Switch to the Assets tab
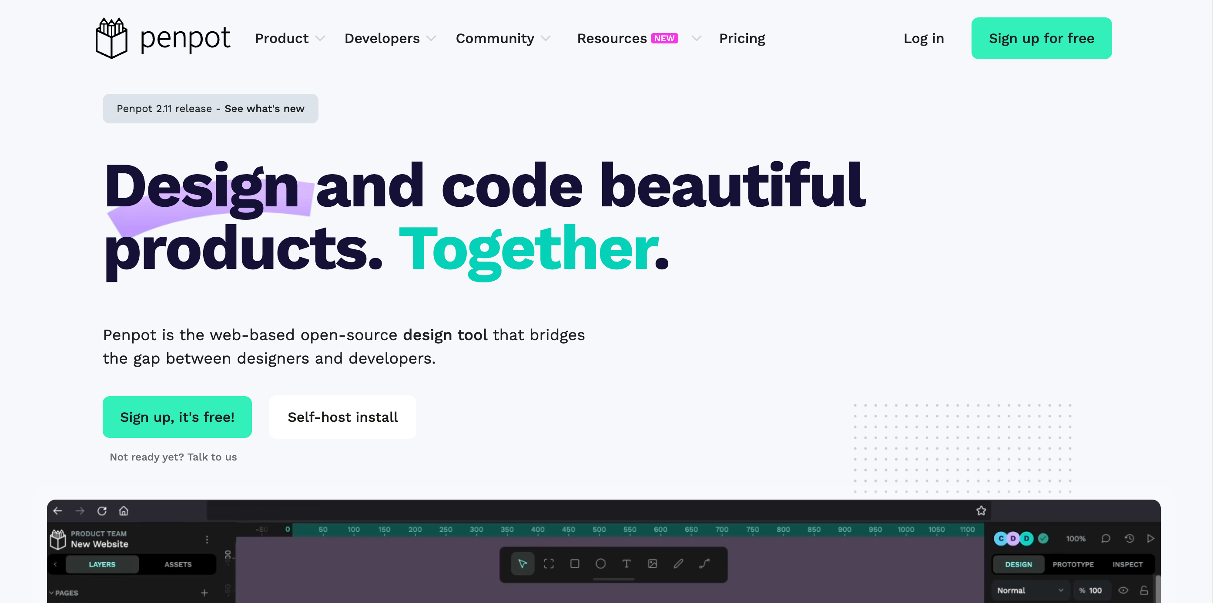 [x=178, y=564]
